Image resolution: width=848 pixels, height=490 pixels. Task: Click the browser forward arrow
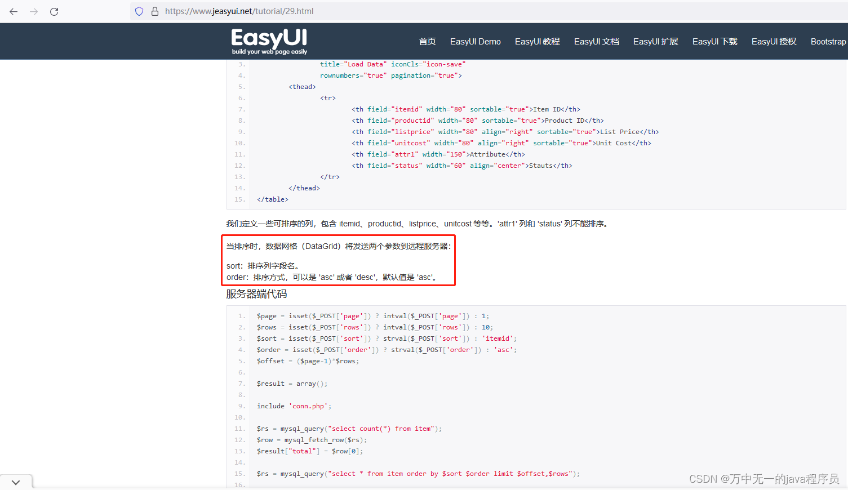point(34,11)
